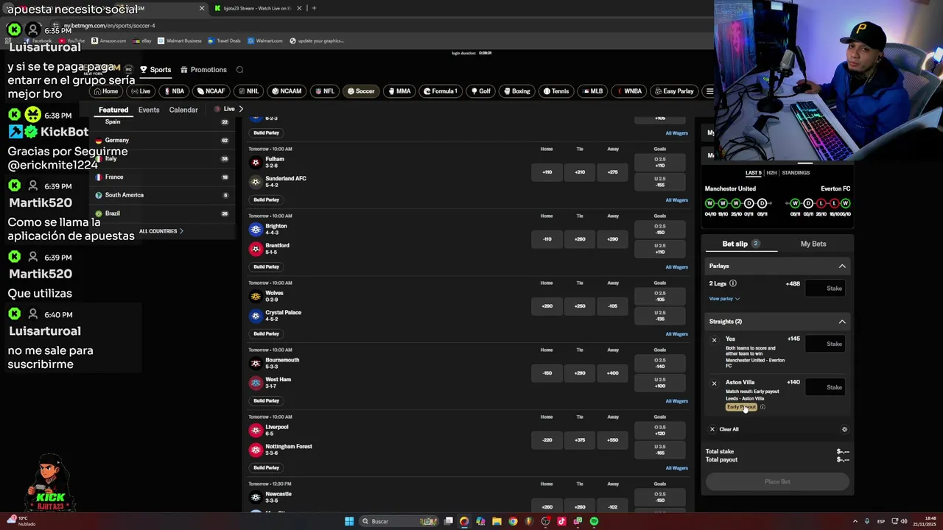Show the H2H stats tab
This screenshot has width=943, height=530.
pyautogui.click(x=771, y=173)
